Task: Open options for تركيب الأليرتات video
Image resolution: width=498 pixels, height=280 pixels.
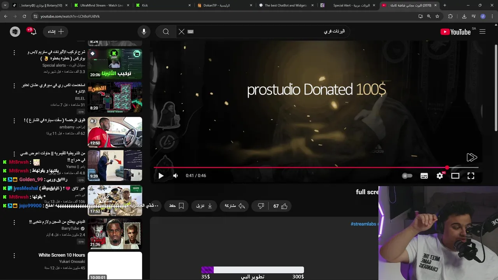Action: (x=14, y=52)
